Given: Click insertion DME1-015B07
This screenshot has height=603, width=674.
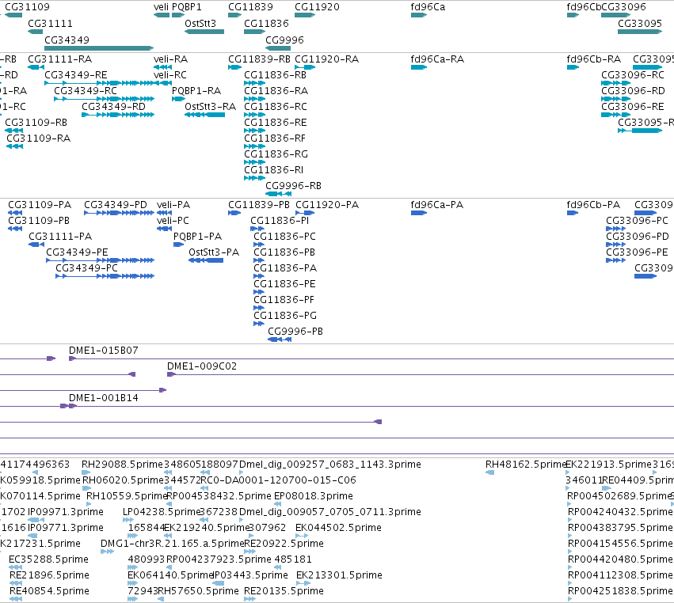Looking at the screenshot, I should pos(104,350).
